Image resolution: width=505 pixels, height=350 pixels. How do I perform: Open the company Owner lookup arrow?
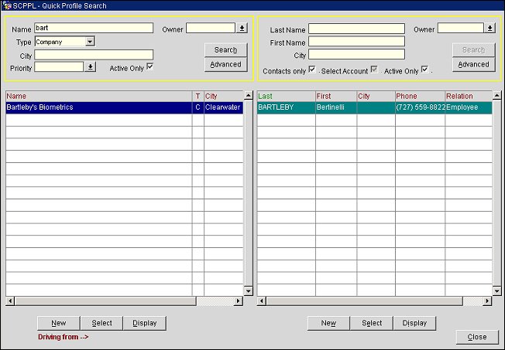tap(242, 29)
